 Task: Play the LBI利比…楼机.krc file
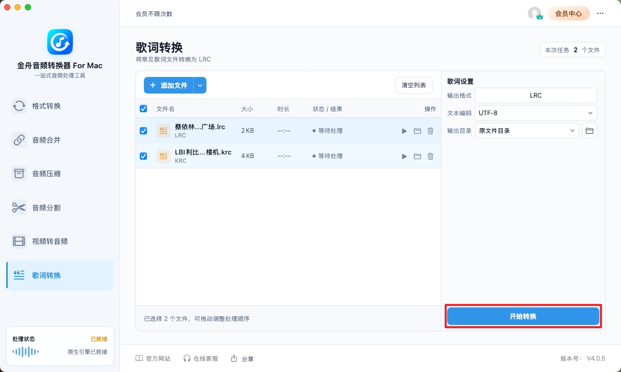pos(404,156)
